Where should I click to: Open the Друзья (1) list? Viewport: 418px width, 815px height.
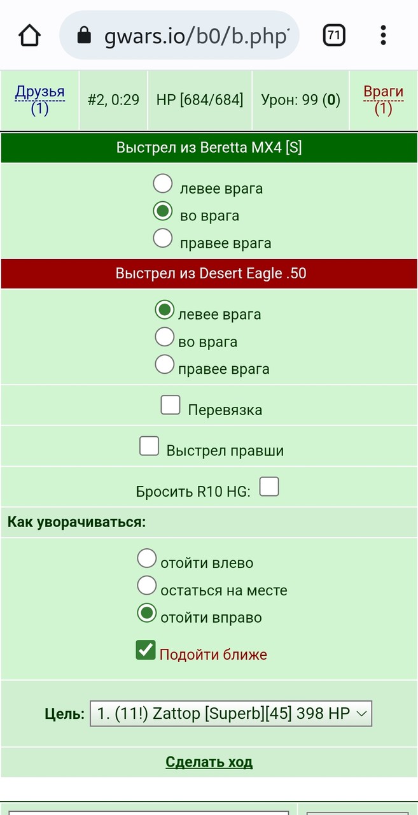(x=40, y=100)
